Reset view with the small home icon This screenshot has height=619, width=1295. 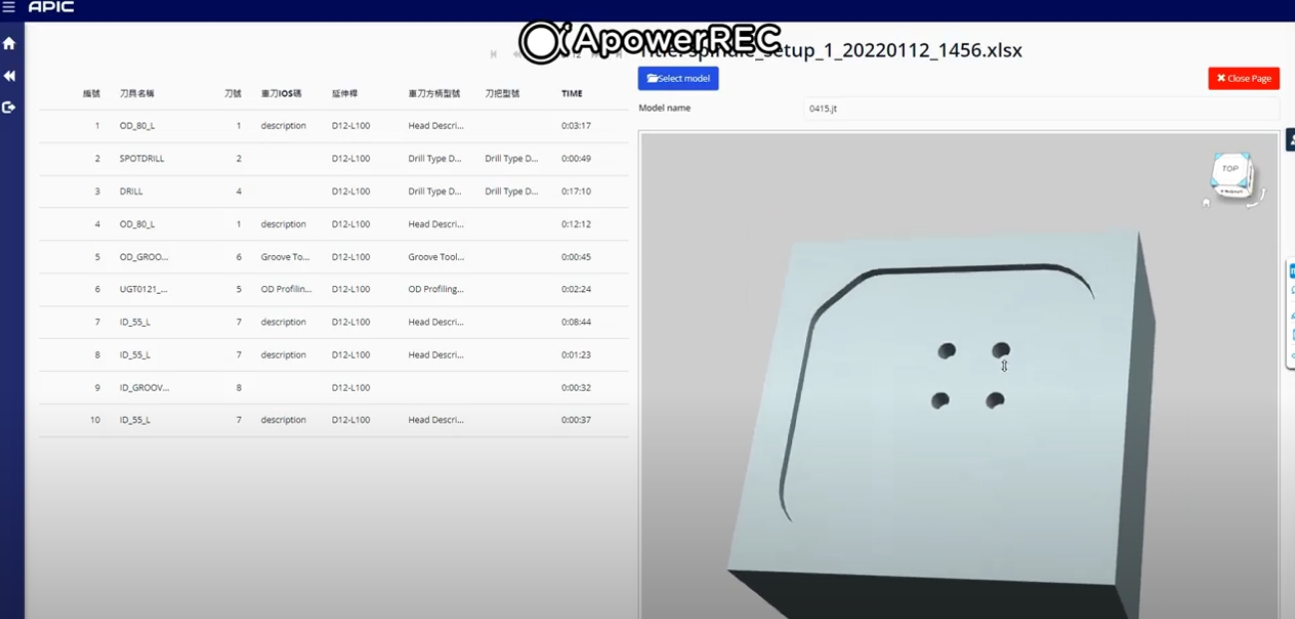[x=1206, y=202]
